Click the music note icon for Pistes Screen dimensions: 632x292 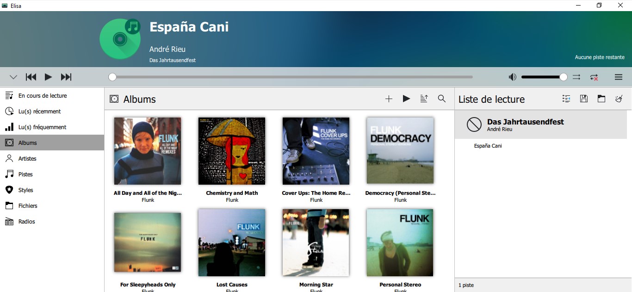[x=9, y=174]
